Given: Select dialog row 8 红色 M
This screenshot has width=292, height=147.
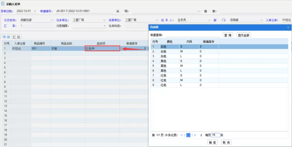Looking at the screenshot, I should pos(219,80).
